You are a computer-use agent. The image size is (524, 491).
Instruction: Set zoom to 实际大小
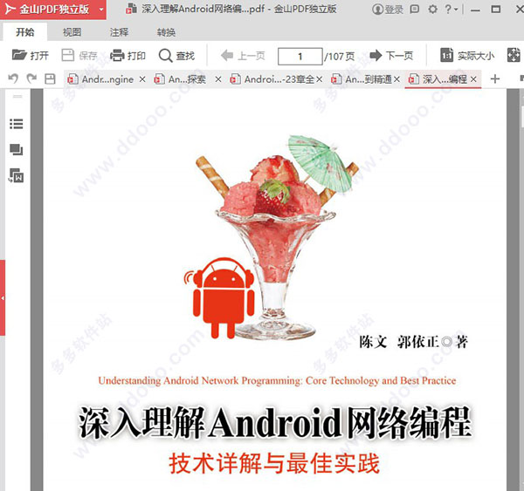[467, 56]
